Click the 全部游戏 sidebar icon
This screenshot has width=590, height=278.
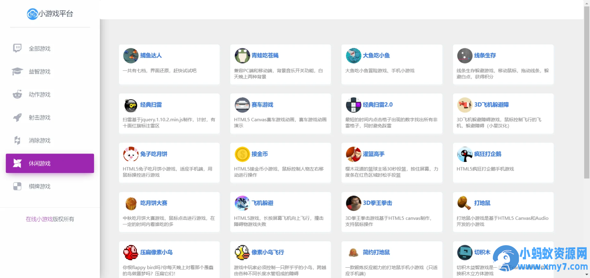click(17, 48)
